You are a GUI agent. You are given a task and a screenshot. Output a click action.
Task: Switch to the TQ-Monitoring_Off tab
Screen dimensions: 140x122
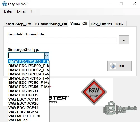coord(50,24)
